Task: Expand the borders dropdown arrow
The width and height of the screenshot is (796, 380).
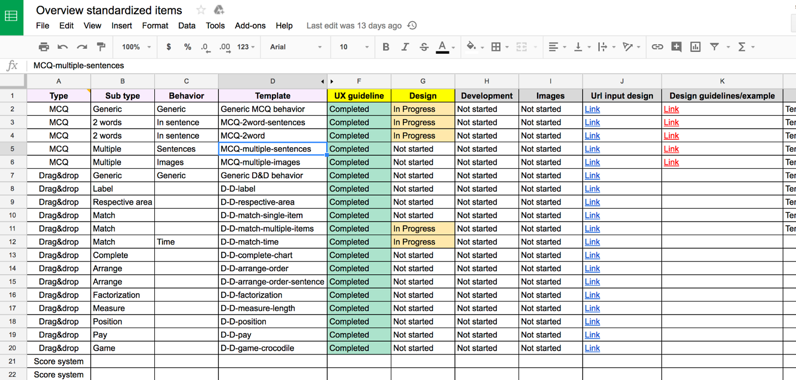Action: [x=507, y=48]
